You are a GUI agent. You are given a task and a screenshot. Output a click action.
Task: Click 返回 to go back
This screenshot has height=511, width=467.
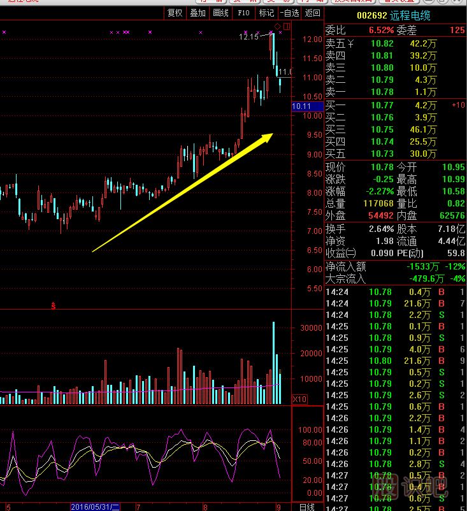tap(312, 13)
